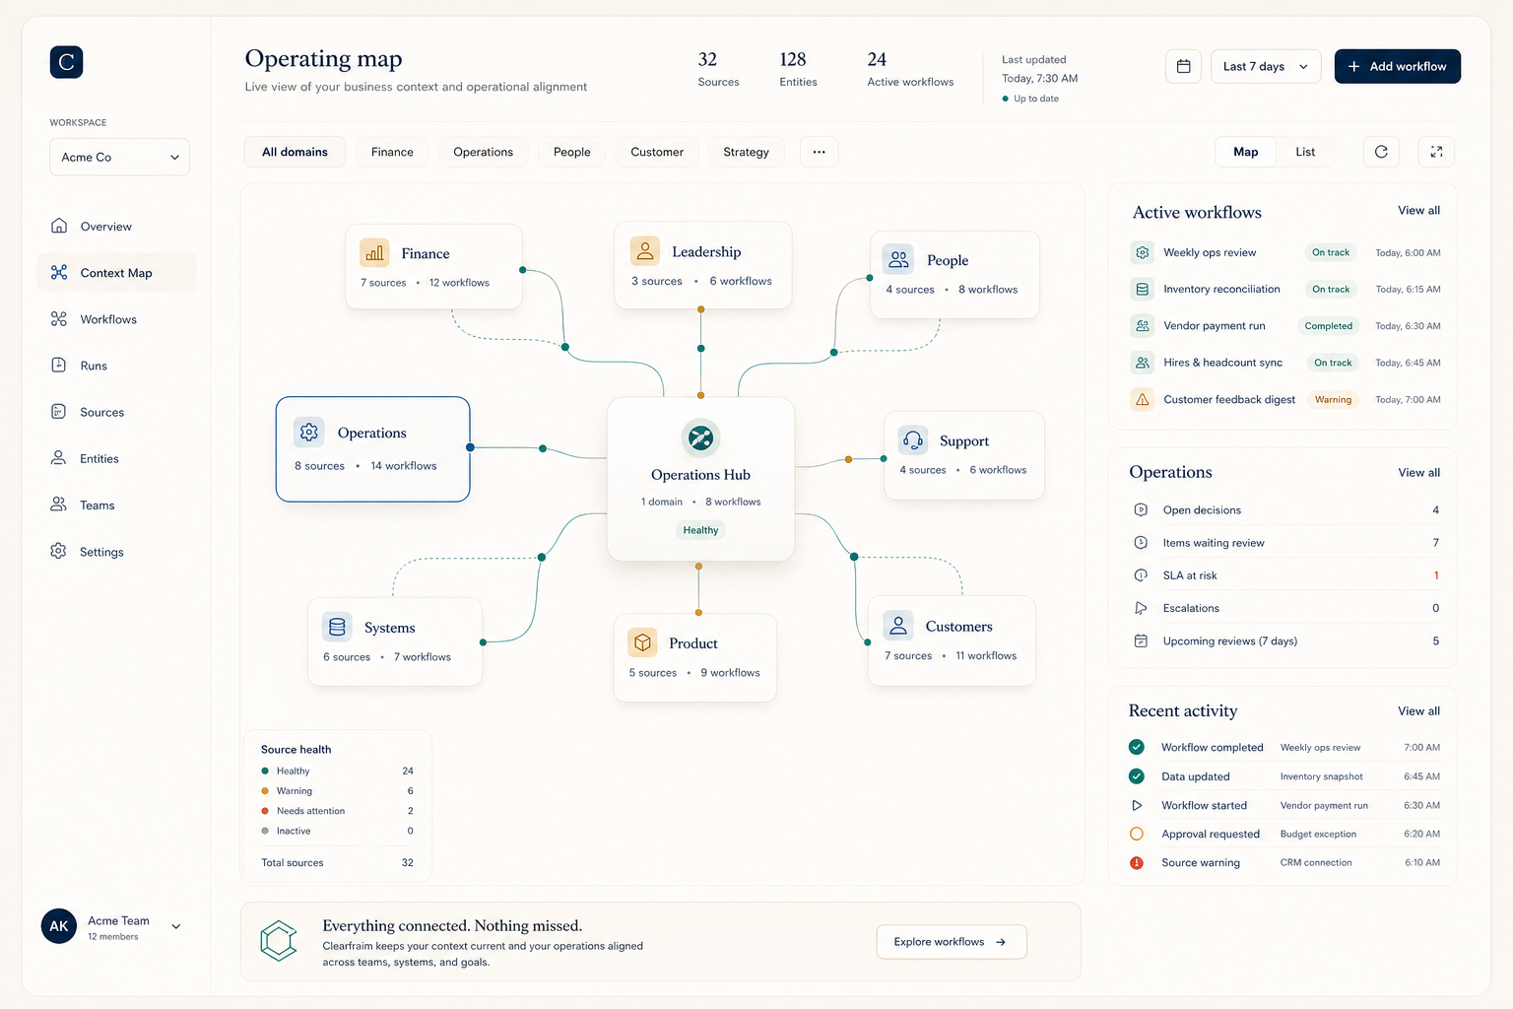Click the People node icon
The image size is (1513, 1009).
coord(898,259)
